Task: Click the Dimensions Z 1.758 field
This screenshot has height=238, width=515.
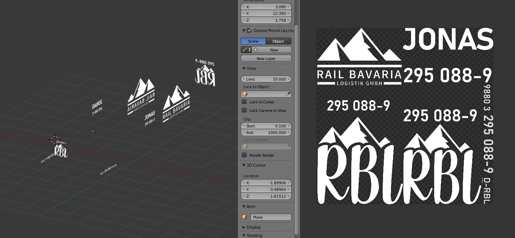Action: coord(266,20)
